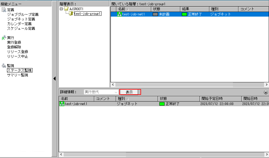Viewport: 269px width, 158px height.
Task: Click ジョブネット cell in detail list
Action: coord(127,104)
